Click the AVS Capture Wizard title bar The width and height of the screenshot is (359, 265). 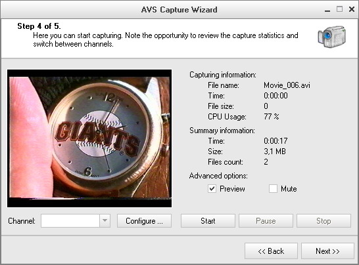179,10
